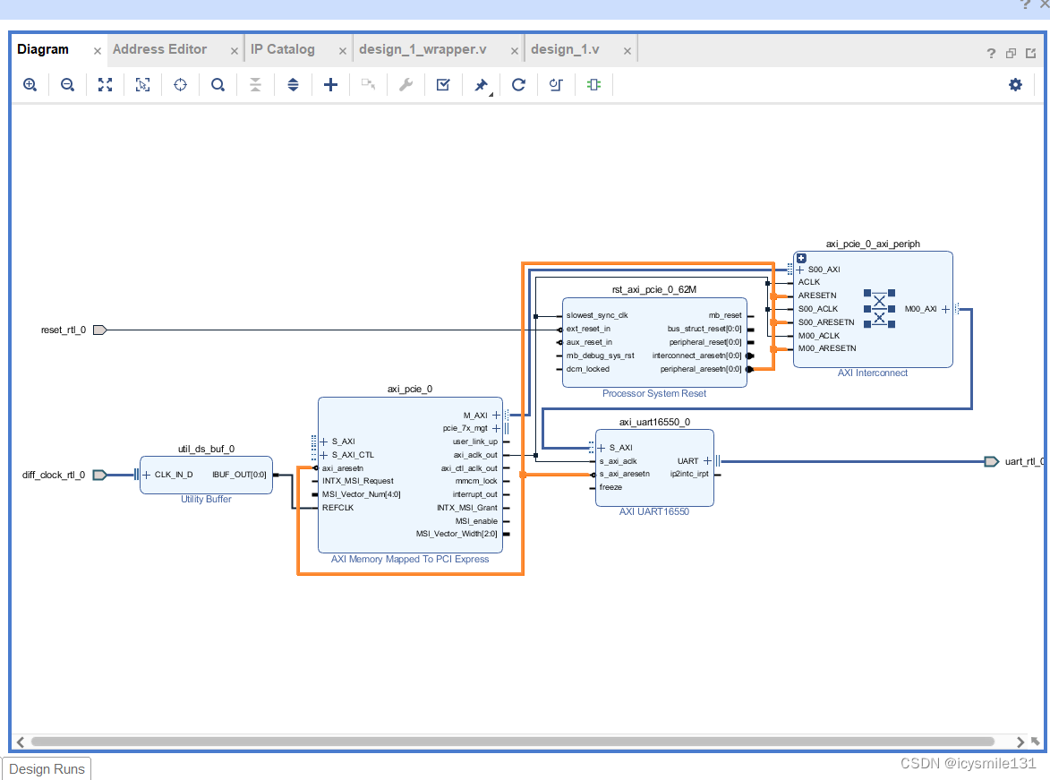Click the Make External wrench icon
The image size is (1050, 780).
[405, 84]
